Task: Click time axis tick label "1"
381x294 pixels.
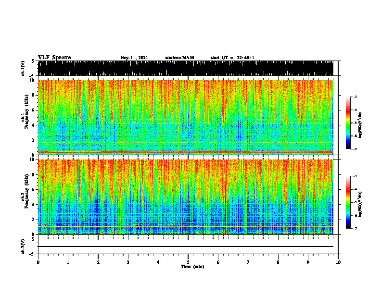Action: tap(68, 262)
